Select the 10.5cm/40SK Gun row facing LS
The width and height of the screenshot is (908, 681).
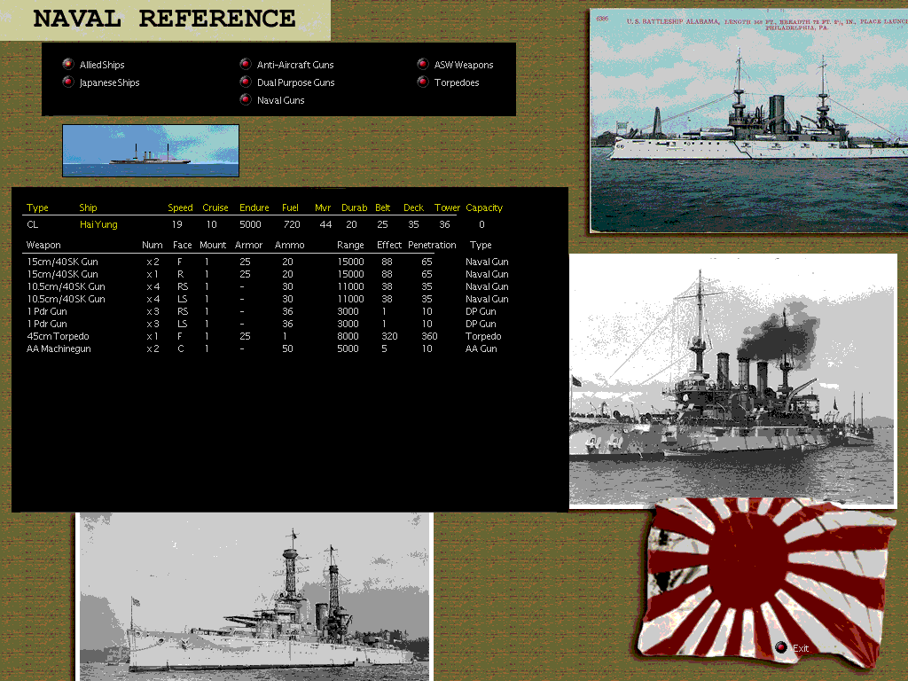coord(268,299)
